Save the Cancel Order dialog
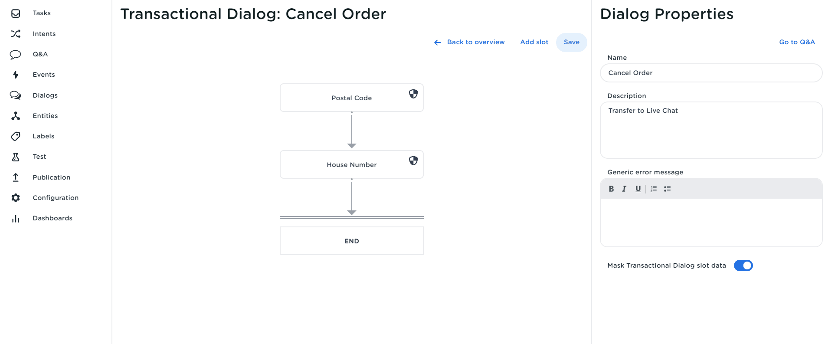The width and height of the screenshot is (825, 344). coord(571,42)
